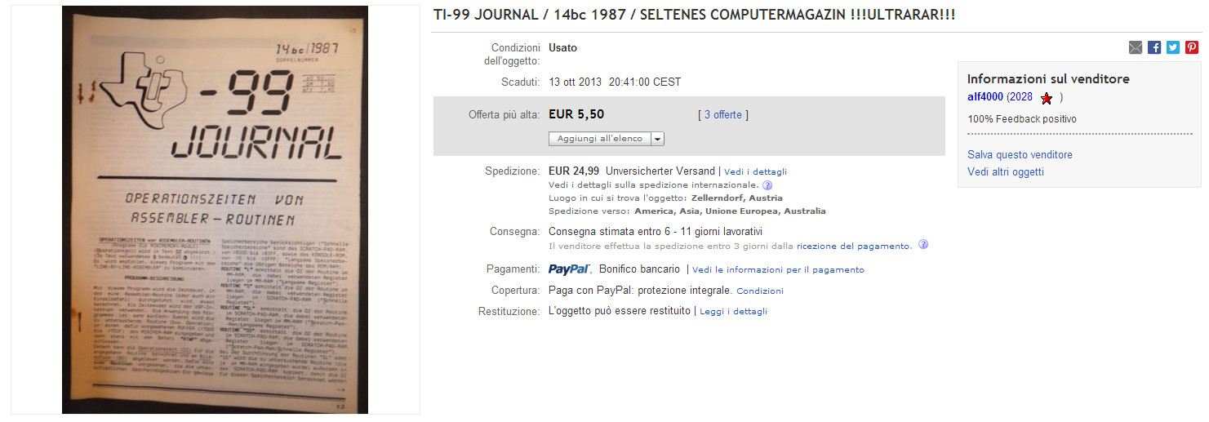The height and width of the screenshot is (422, 1209).
Task: Click the red feedback star icon
Action: (1047, 98)
